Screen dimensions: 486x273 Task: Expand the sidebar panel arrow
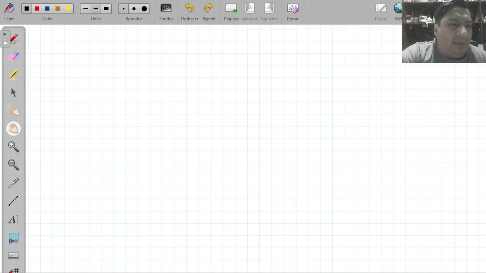click(x=5, y=38)
